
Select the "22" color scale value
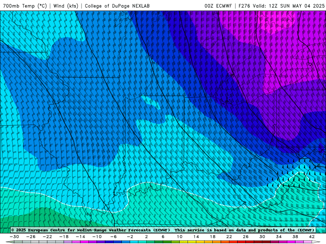tap(229, 237)
